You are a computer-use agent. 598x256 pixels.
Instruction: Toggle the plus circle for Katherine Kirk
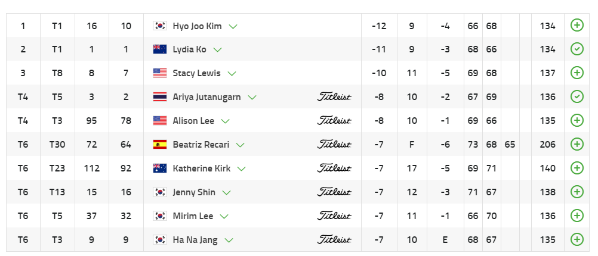pyautogui.click(x=577, y=168)
